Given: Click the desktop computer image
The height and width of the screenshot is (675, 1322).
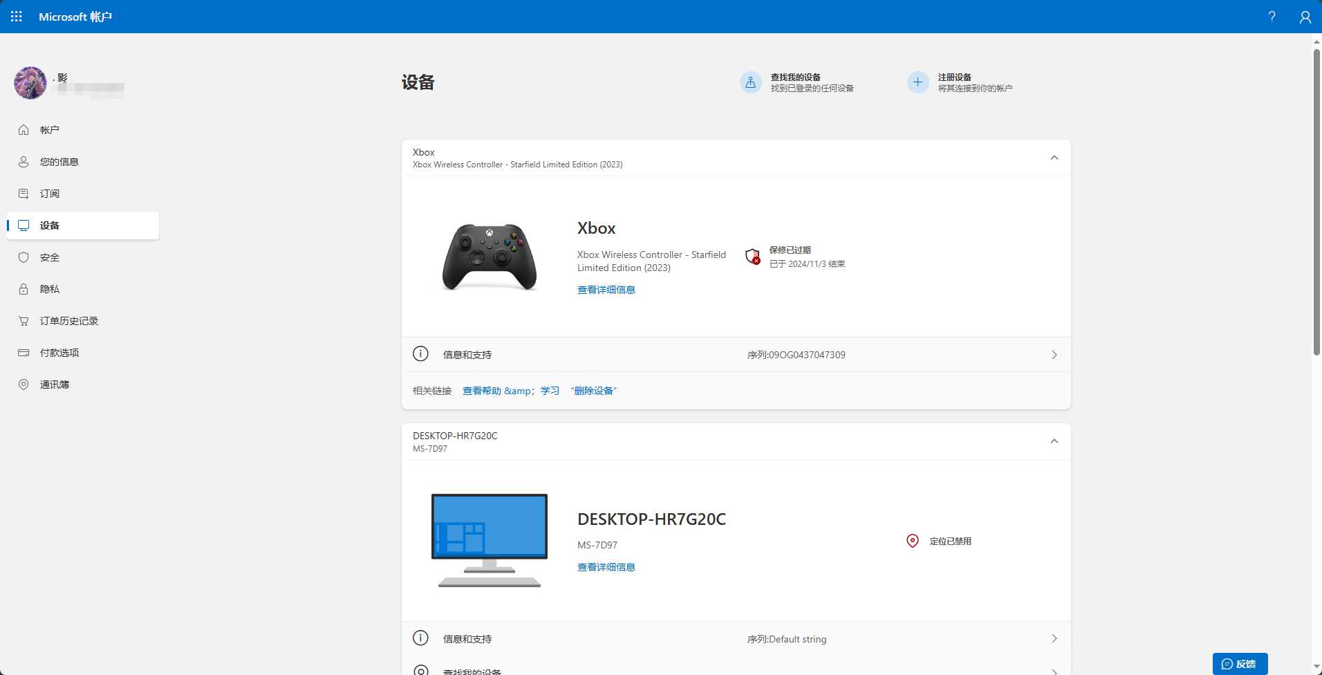Looking at the screenshot, I should (490, 540).
